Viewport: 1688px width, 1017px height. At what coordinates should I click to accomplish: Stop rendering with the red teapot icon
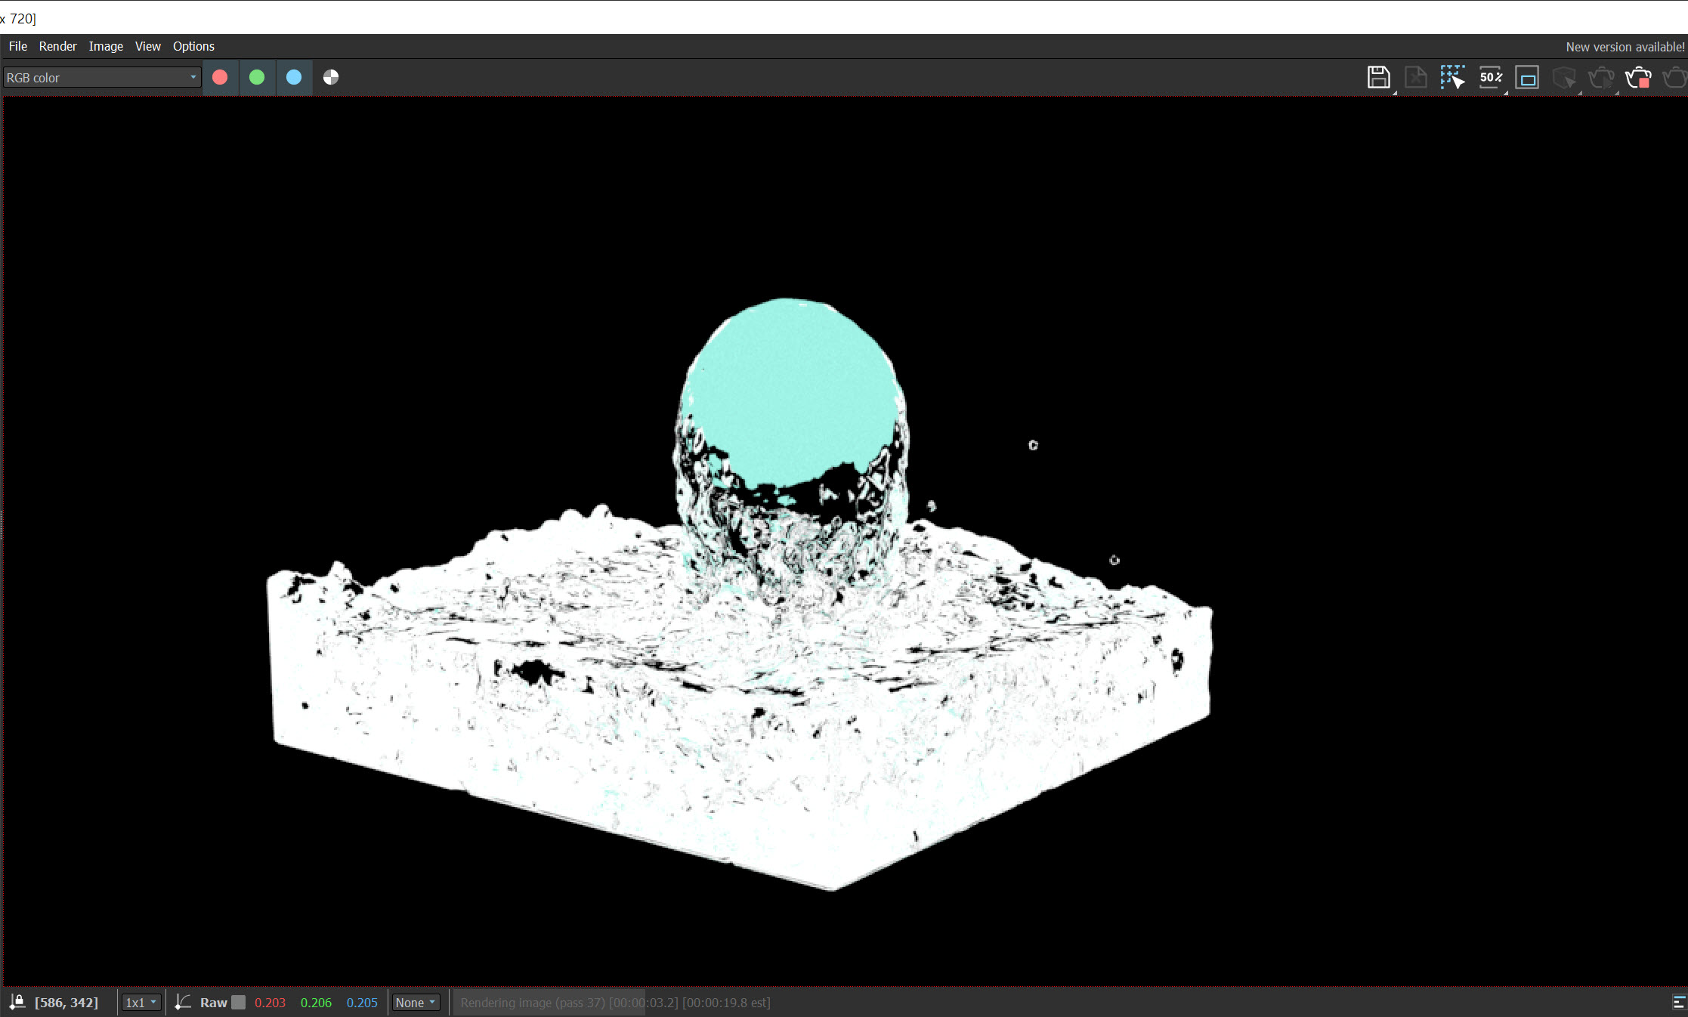[1638, 77]
